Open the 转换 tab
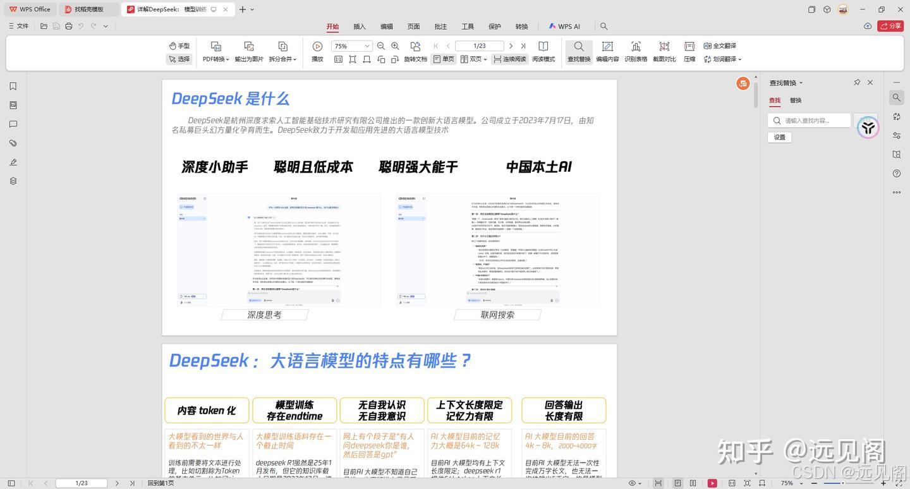The height and width of the screenshot is (489, 910). pyautogui.click(x=521, y=27)
